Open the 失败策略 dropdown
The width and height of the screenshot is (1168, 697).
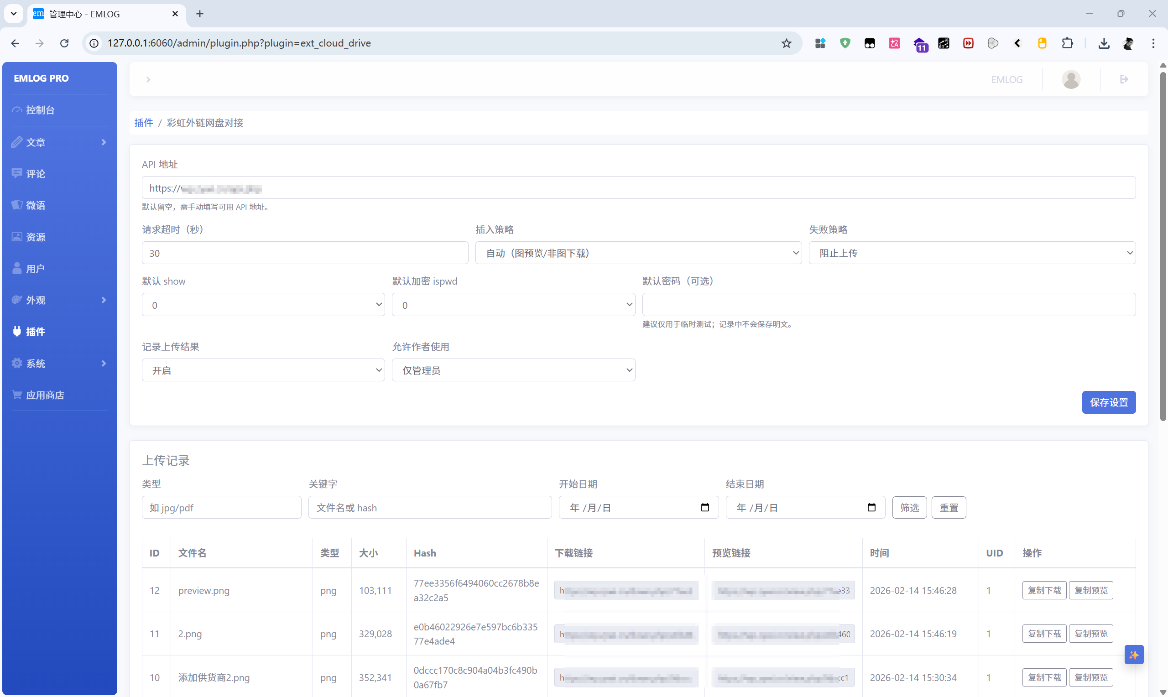click(x=972, y=253)
